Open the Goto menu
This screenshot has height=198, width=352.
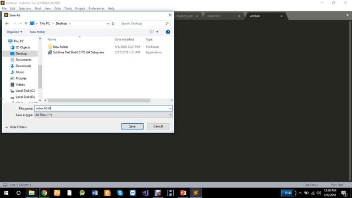pyautogui.click(x=58, y=8)
